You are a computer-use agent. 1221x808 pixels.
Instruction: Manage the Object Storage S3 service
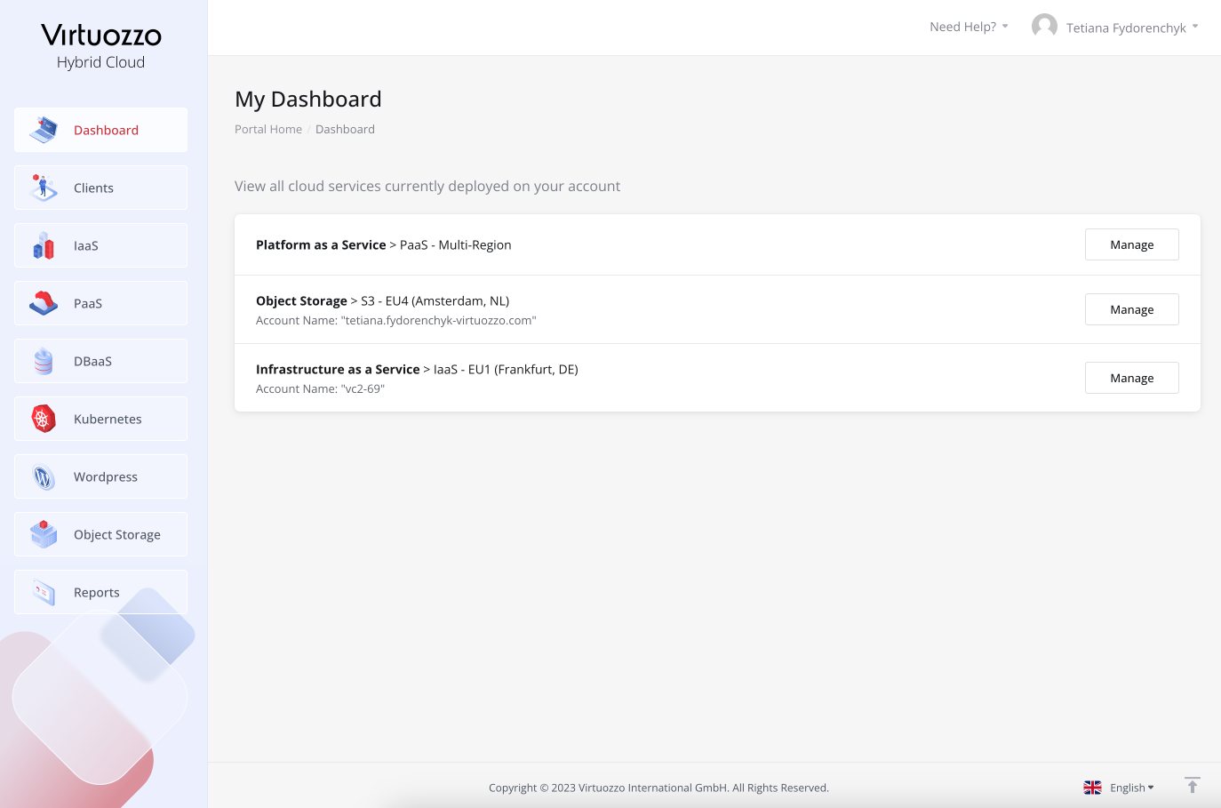coord(1132,309)
